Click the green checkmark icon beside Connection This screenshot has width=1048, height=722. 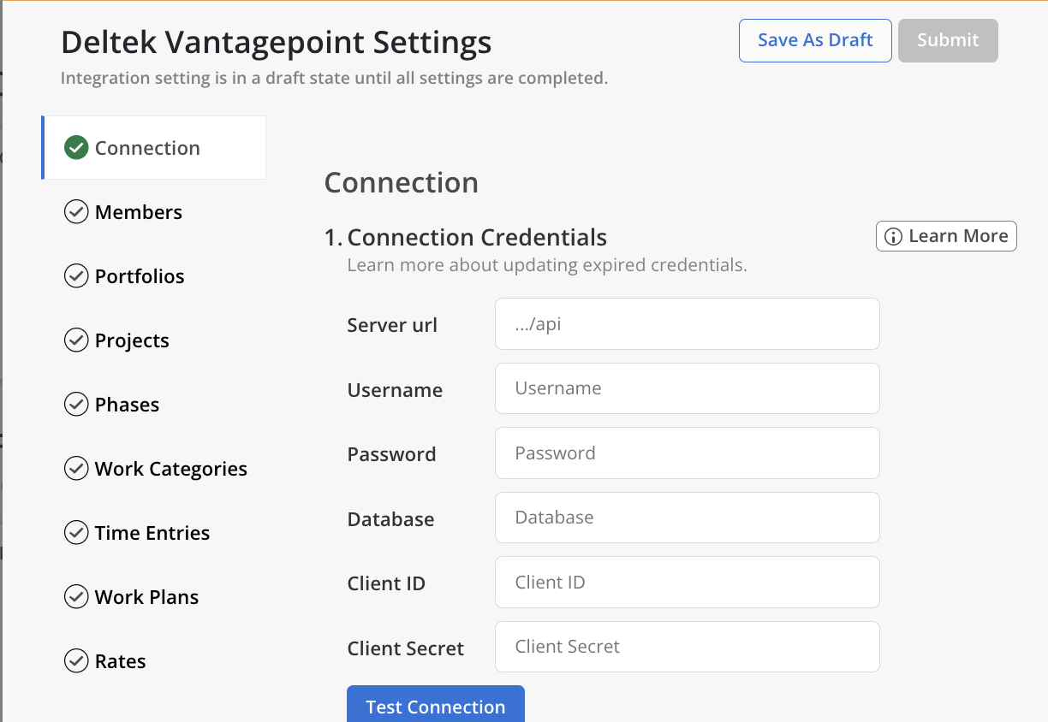[76, 148]
